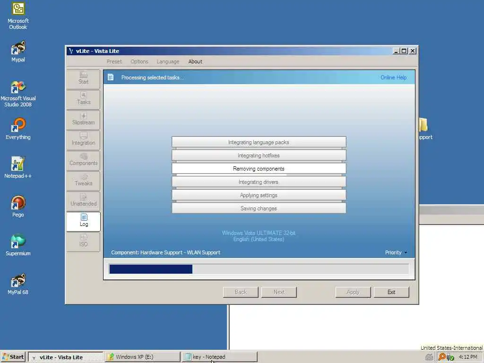Switch to vLite - Vista Lite taskbar button
The height and width of the screenshot is (363, 484).
[65, 357]
